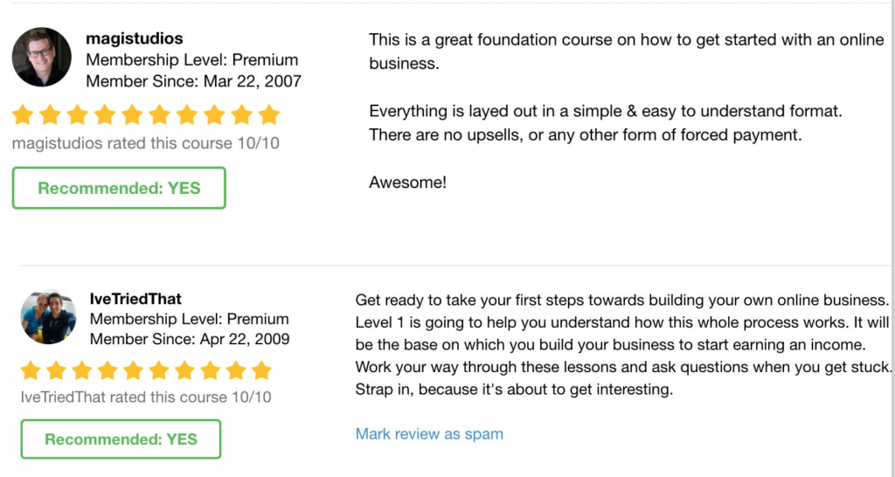Viewport: 895px width, 477px height.
Task: Click magistudios Recommended: YES button
Action: pos(119,188)
